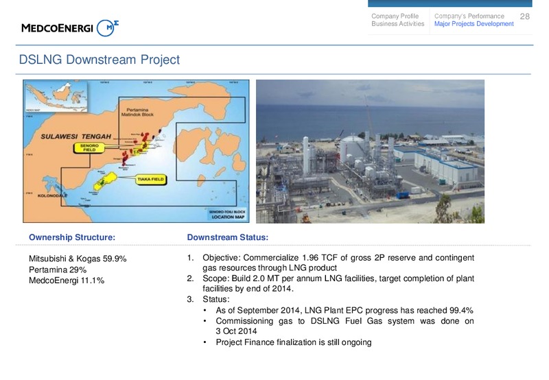This screenshot has height=380, width=549.
Task: Click the Downstream Status heading
Action: pos(228,237)
